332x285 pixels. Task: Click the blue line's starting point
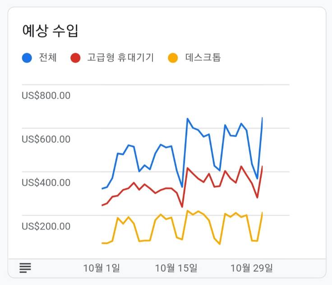[x=102, y=188]
